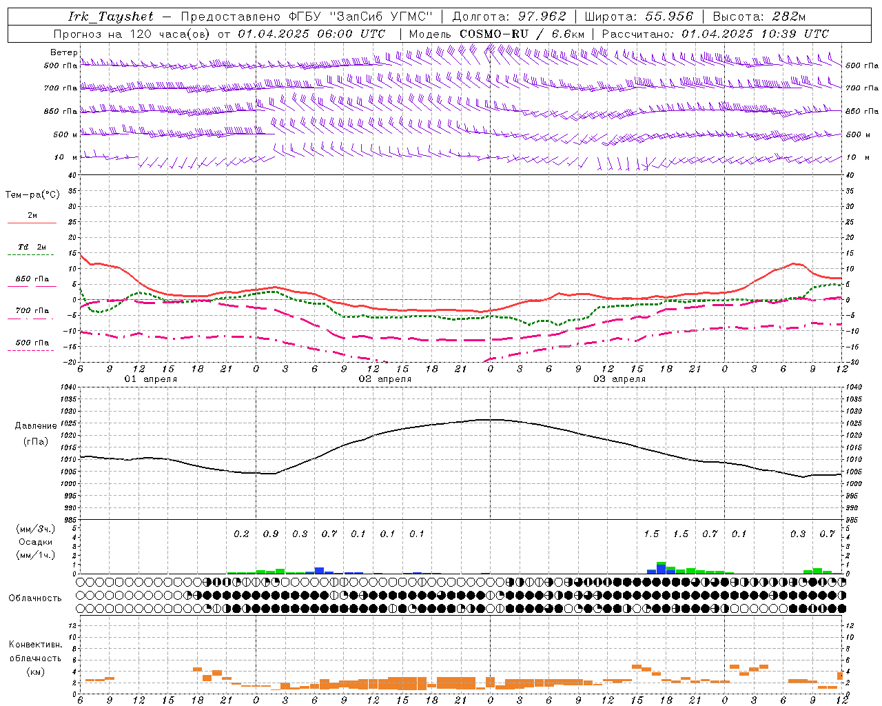
Task: Click the Облачность cloud cover label
Action: point(35,598)
